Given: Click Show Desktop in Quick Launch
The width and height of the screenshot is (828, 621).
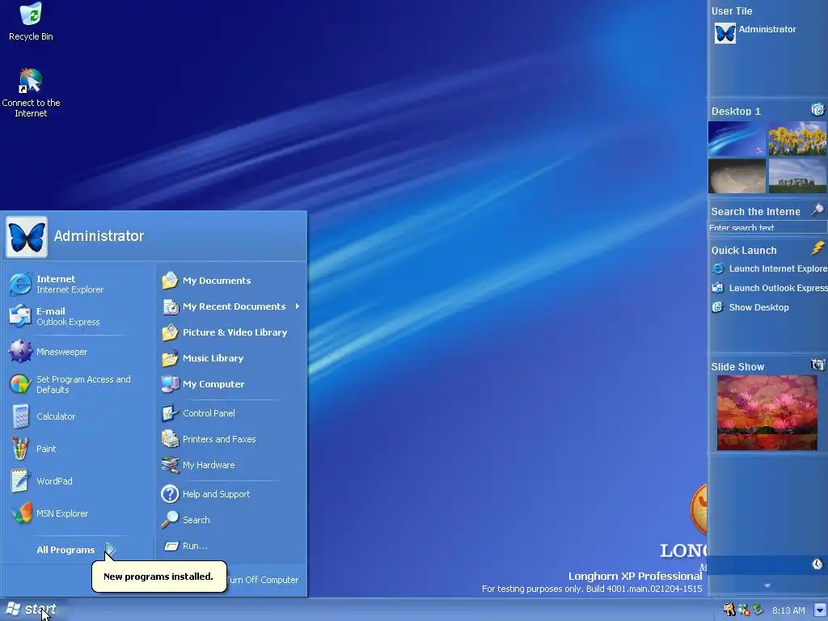Looking at the screenshot, I should [750, 307].
